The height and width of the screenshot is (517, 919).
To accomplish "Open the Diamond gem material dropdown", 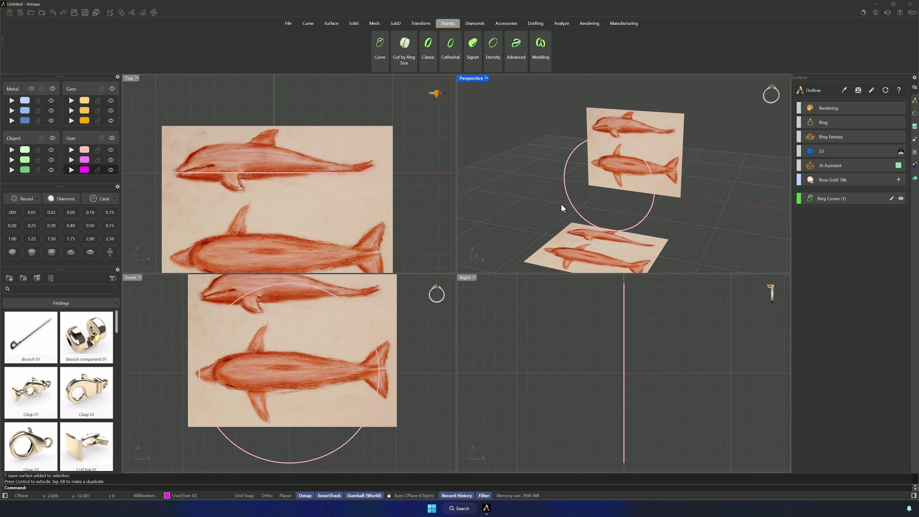I will 61,199.
